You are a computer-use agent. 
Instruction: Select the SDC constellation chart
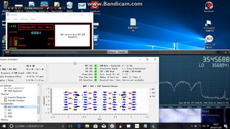(x=10, y=113)
